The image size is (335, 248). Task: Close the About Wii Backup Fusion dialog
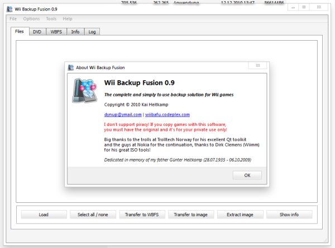257,67
